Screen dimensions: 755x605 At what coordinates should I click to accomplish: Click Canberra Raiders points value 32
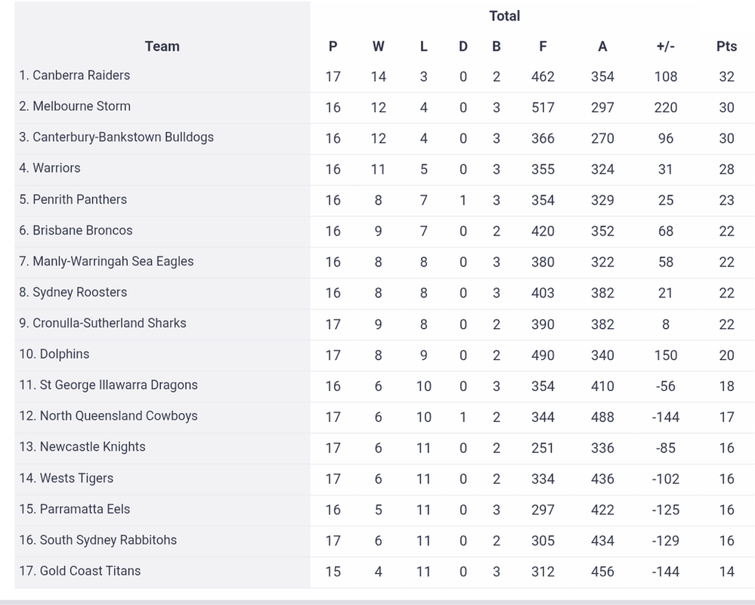[726, 76]
